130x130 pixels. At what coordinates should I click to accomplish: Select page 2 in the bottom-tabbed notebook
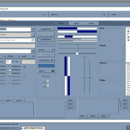click(x=93, y=116)
